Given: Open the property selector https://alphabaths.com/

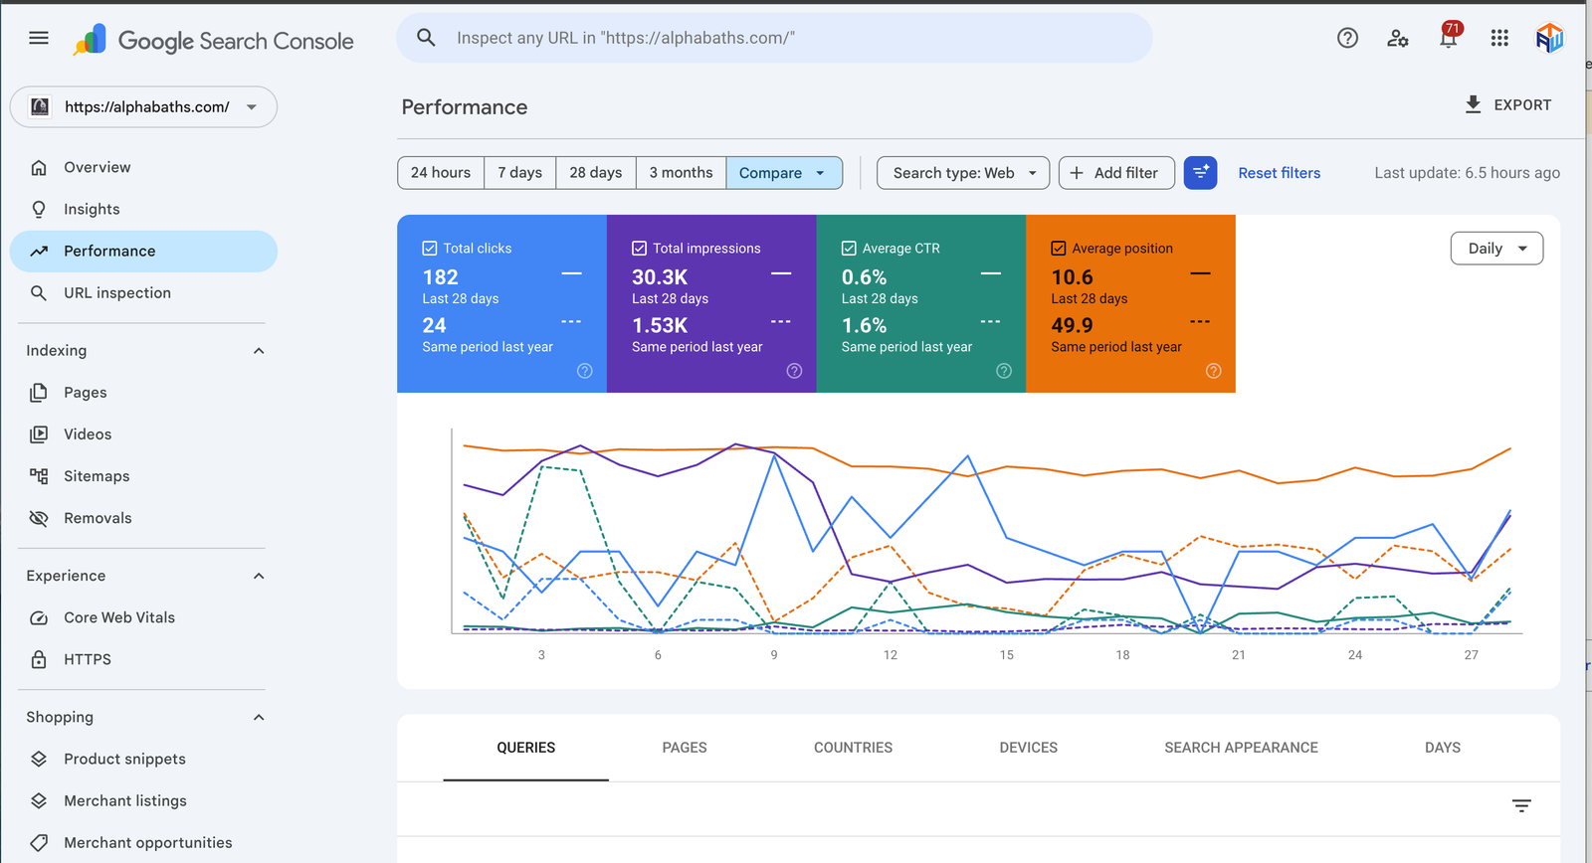Looking at the screenshot, I should pos(143,106).
